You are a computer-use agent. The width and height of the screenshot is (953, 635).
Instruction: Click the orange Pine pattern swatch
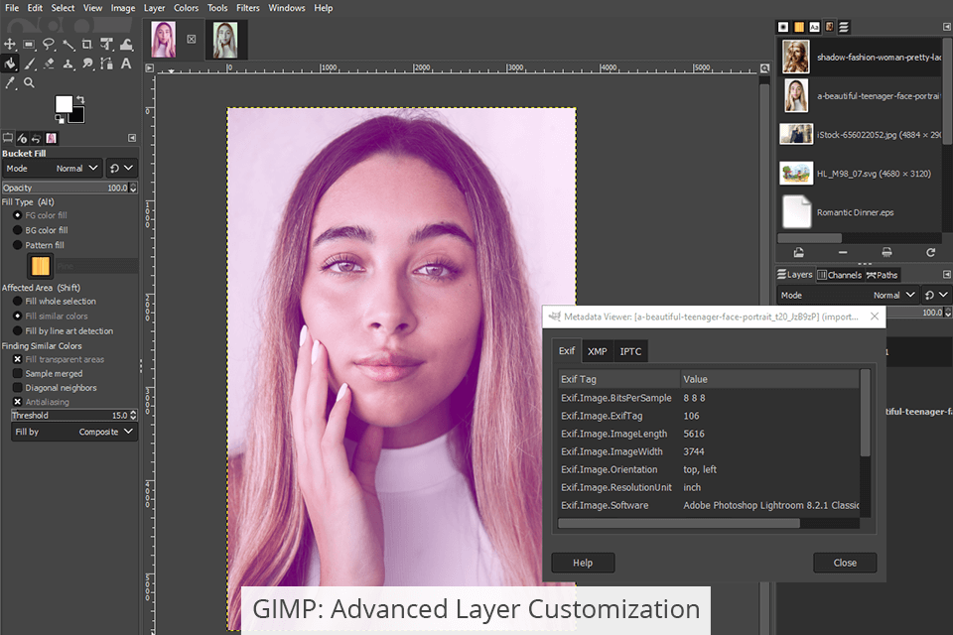click(x=40, y=266)
